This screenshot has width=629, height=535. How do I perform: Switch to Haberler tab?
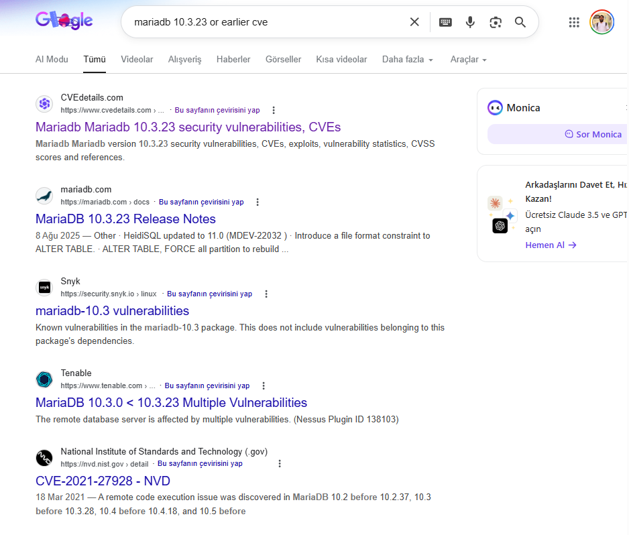tap(233, 60)
